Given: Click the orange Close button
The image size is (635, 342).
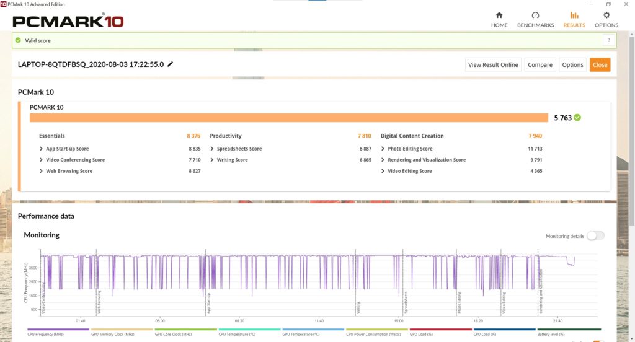Looking at the screenshot, I should (x=600, y=65).
